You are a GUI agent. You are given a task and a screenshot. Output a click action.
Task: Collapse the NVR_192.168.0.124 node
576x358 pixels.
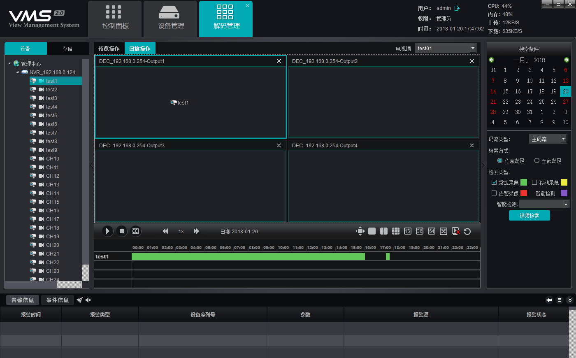click(18, 72)
